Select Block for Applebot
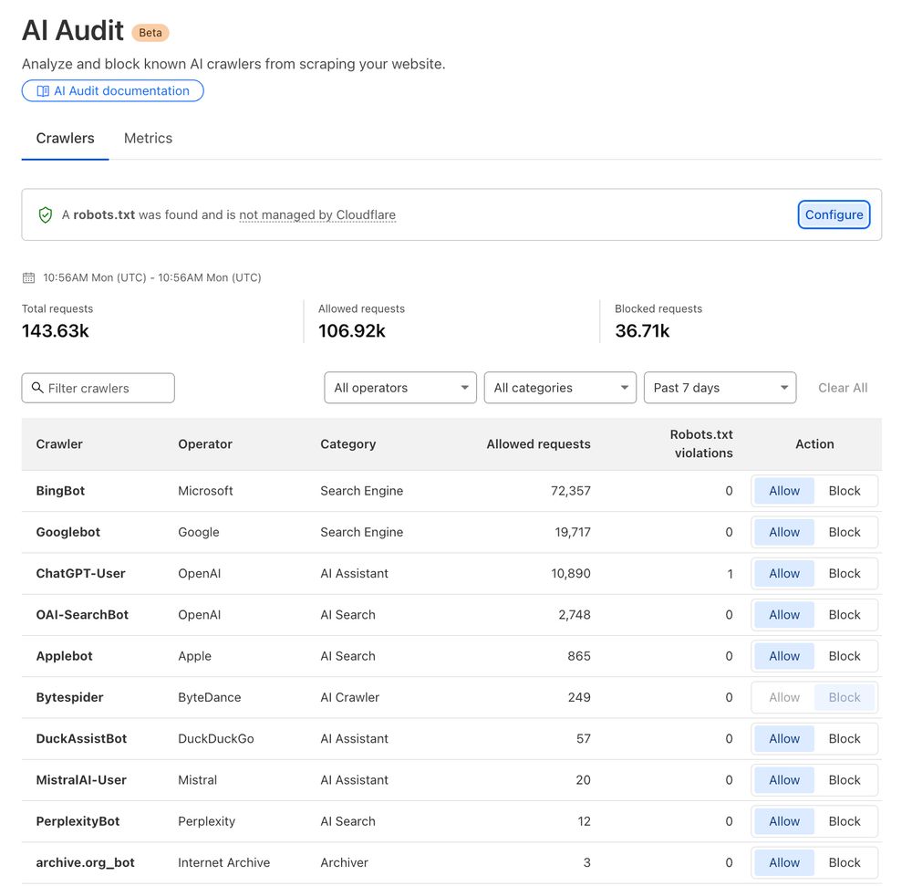The height and width of the screenshot is (886, 912). pos(844,656)
